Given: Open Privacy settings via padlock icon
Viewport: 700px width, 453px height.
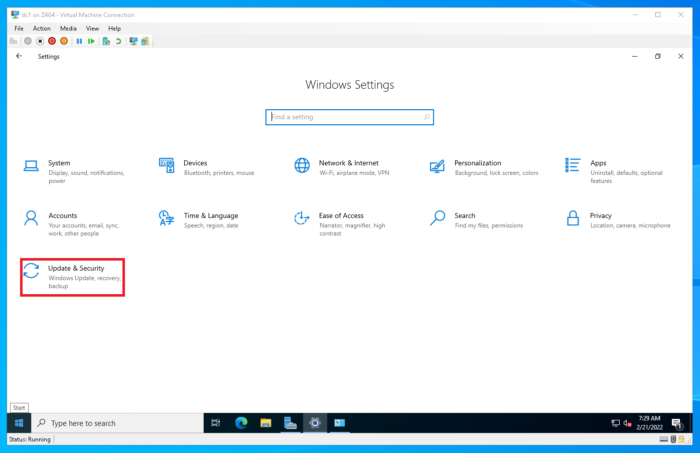Looking at the screenshot, I should pos(573,218).
